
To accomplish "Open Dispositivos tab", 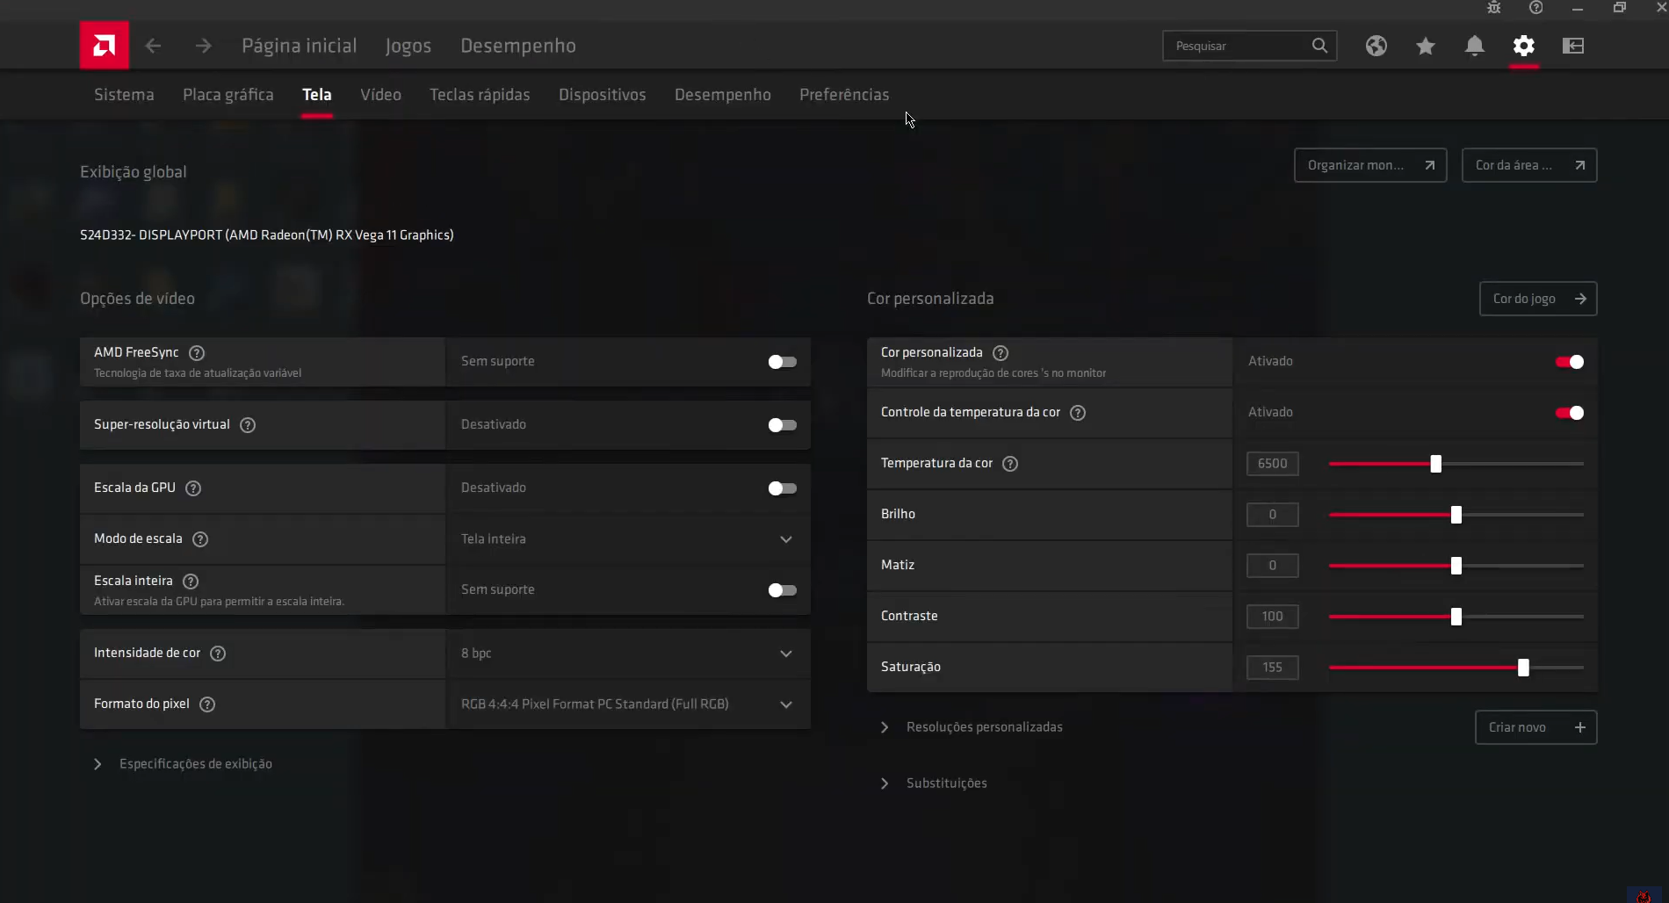I will click(603, 95).
